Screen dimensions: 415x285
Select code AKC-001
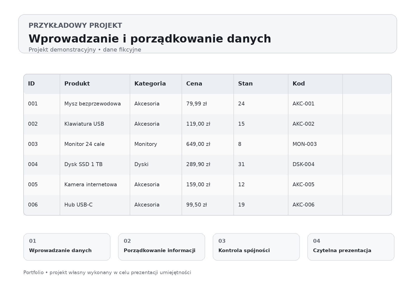pos(303,104)
